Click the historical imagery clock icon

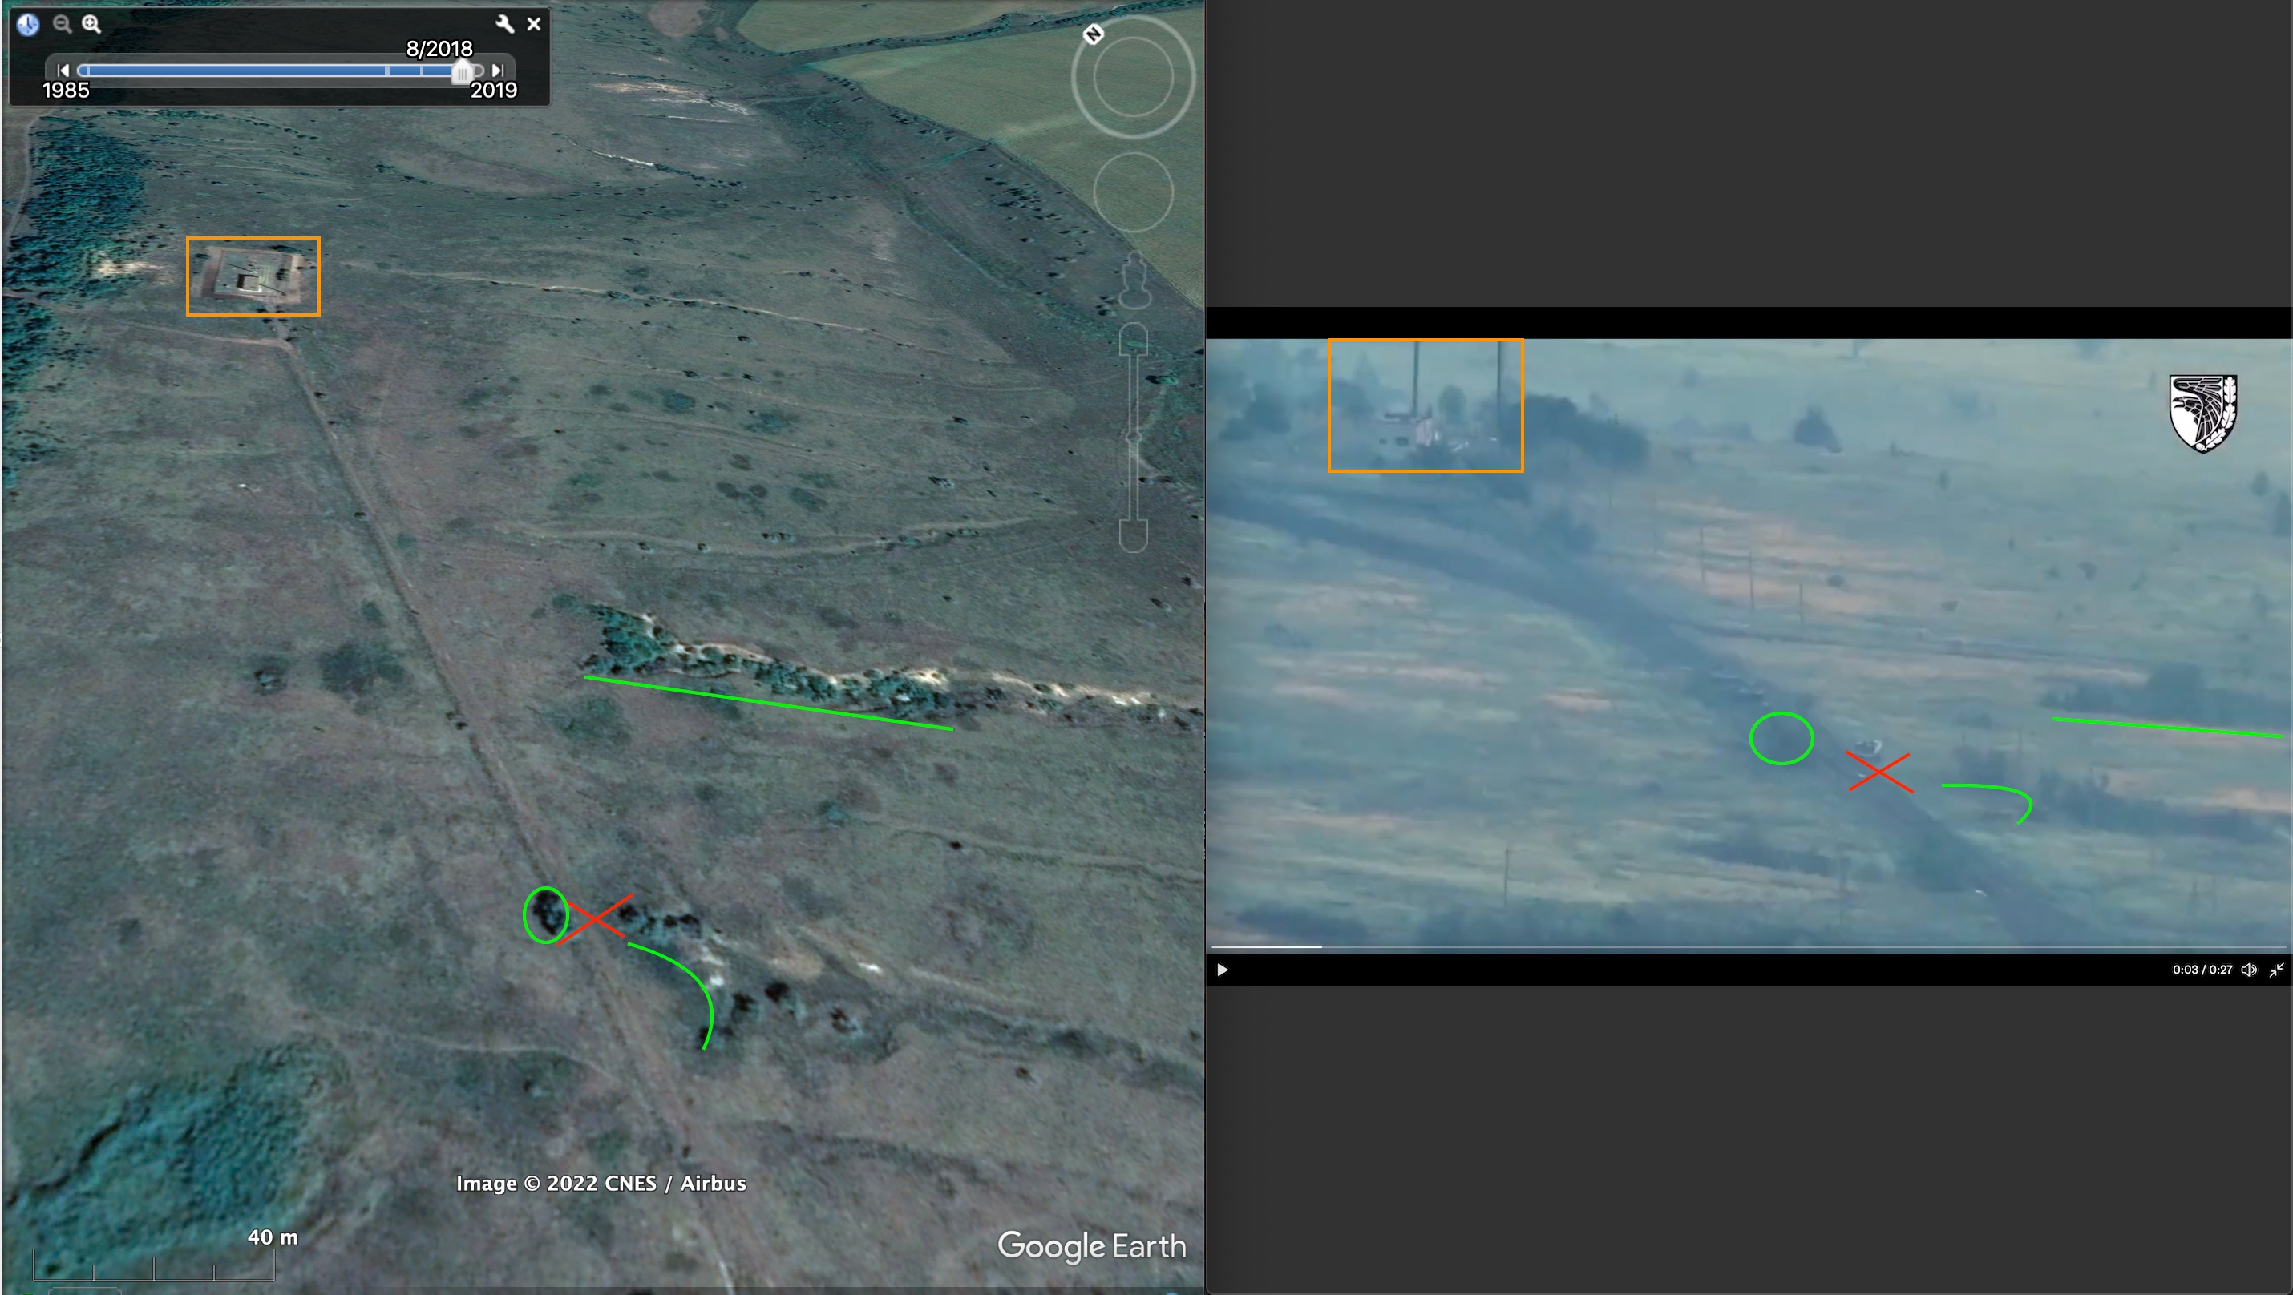[x=29, y=24]
